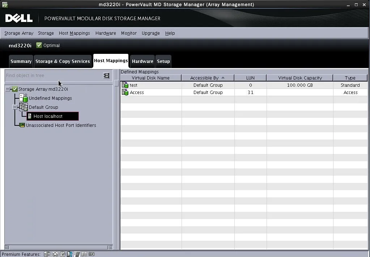This screenshot has width=370, height=257.
Task: Click the virtual disk icon beside Access
Action: (x=125, y=92)
